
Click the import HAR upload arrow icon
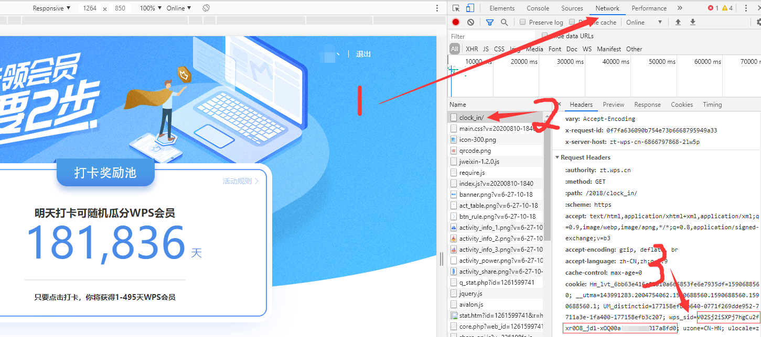coord(678,22)
